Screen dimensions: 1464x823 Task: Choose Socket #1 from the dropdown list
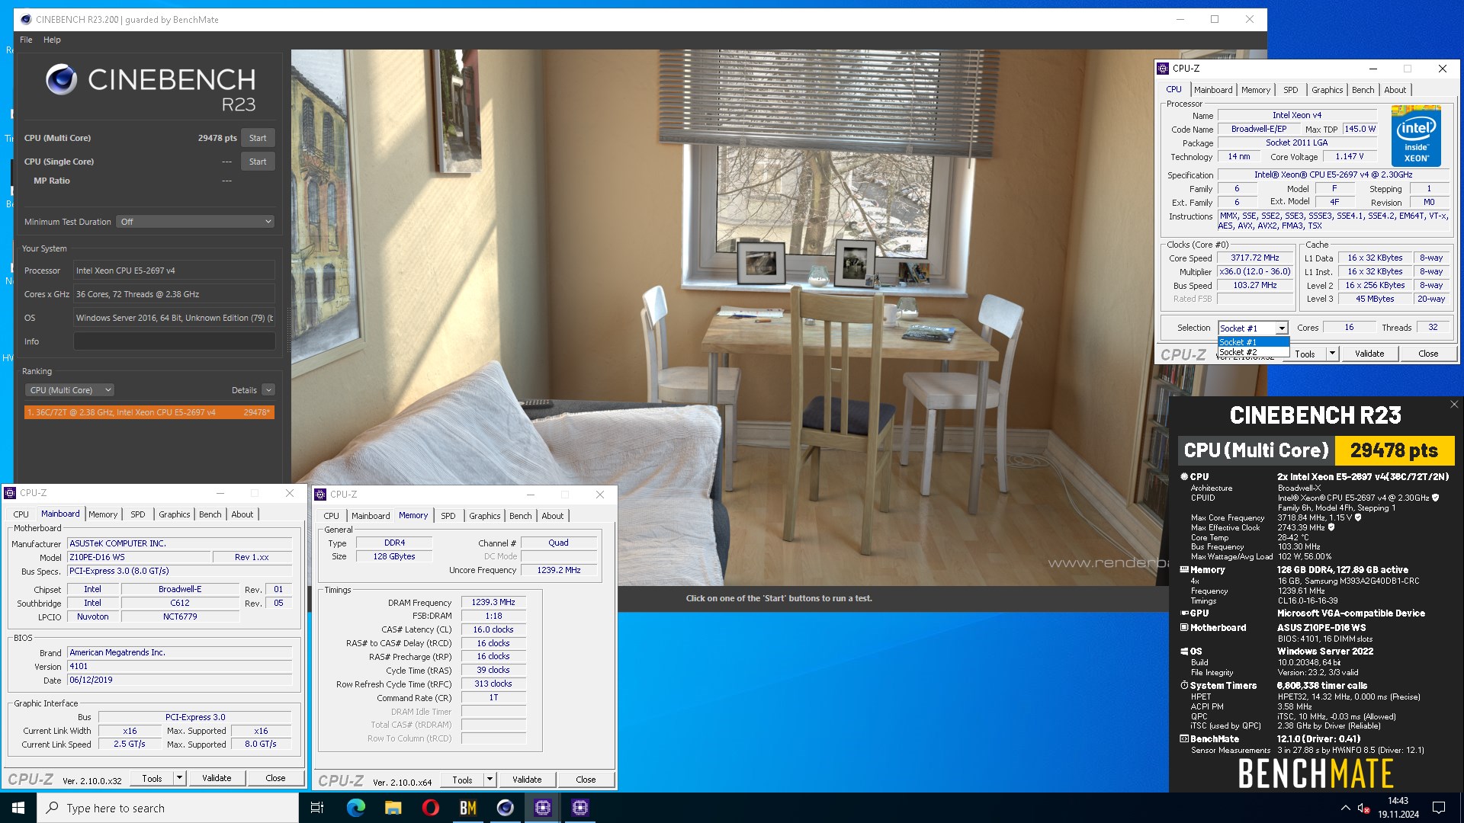(1253, 342)
